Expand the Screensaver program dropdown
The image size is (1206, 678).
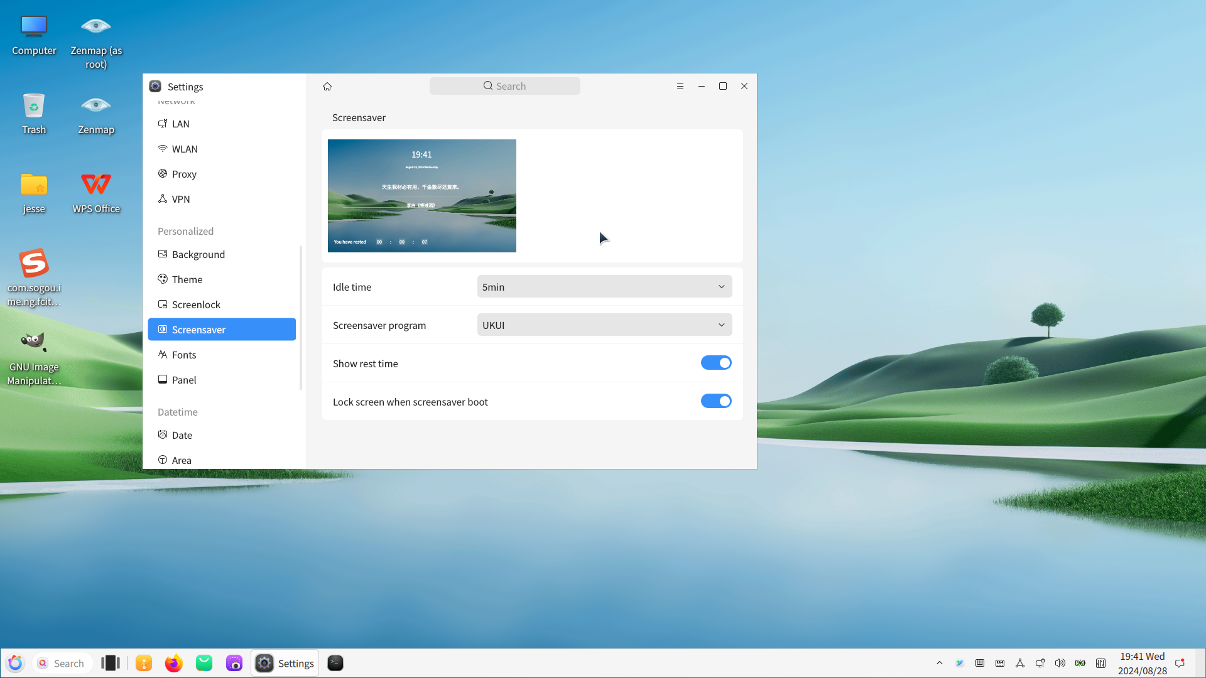coord(604,325)
